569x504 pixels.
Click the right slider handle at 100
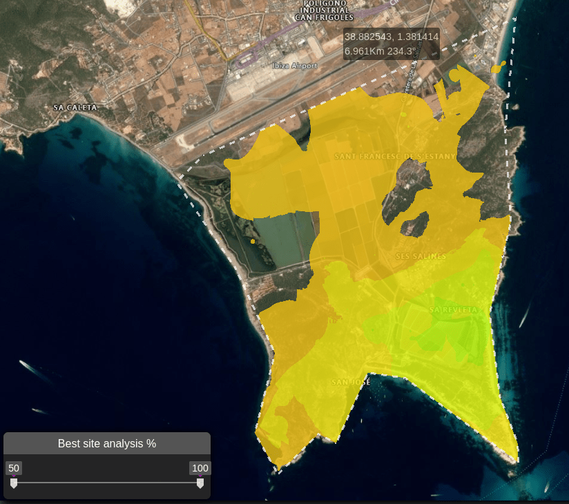[200, 483]
